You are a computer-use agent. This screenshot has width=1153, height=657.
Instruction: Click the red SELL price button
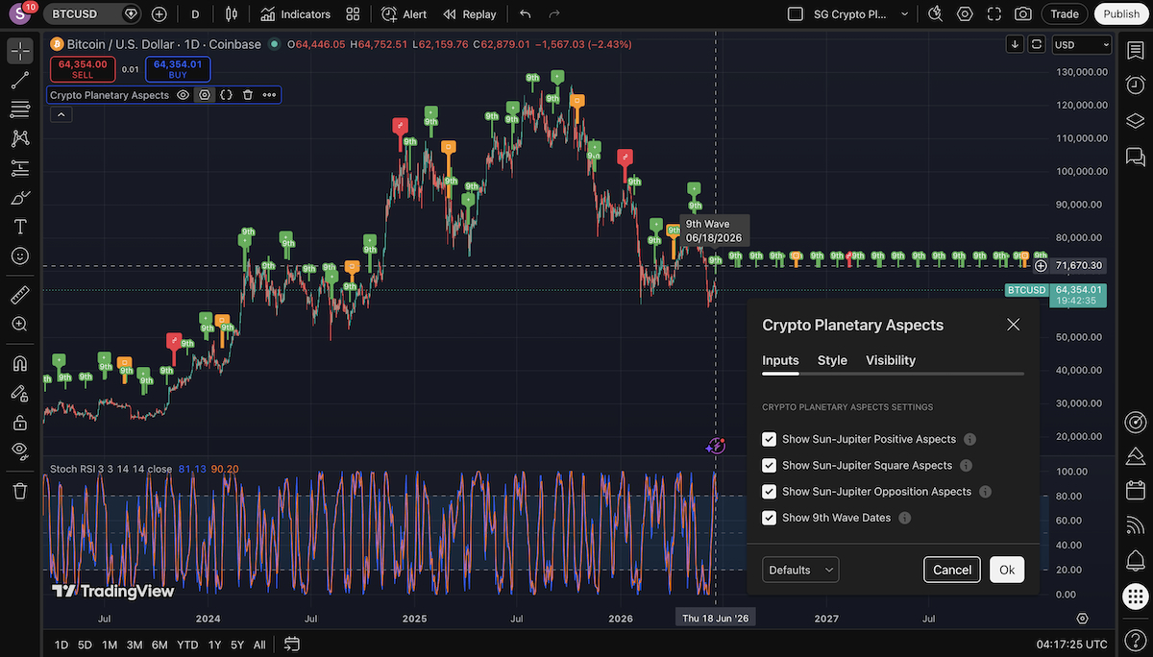(x=82, y=69)
